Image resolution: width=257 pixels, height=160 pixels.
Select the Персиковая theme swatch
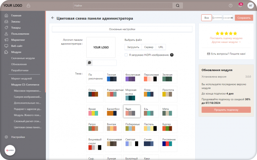(150, 77)
